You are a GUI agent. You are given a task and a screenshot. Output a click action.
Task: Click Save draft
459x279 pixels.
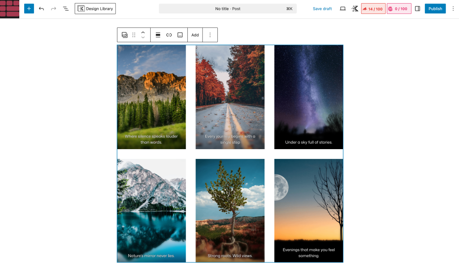click(322, 9)
